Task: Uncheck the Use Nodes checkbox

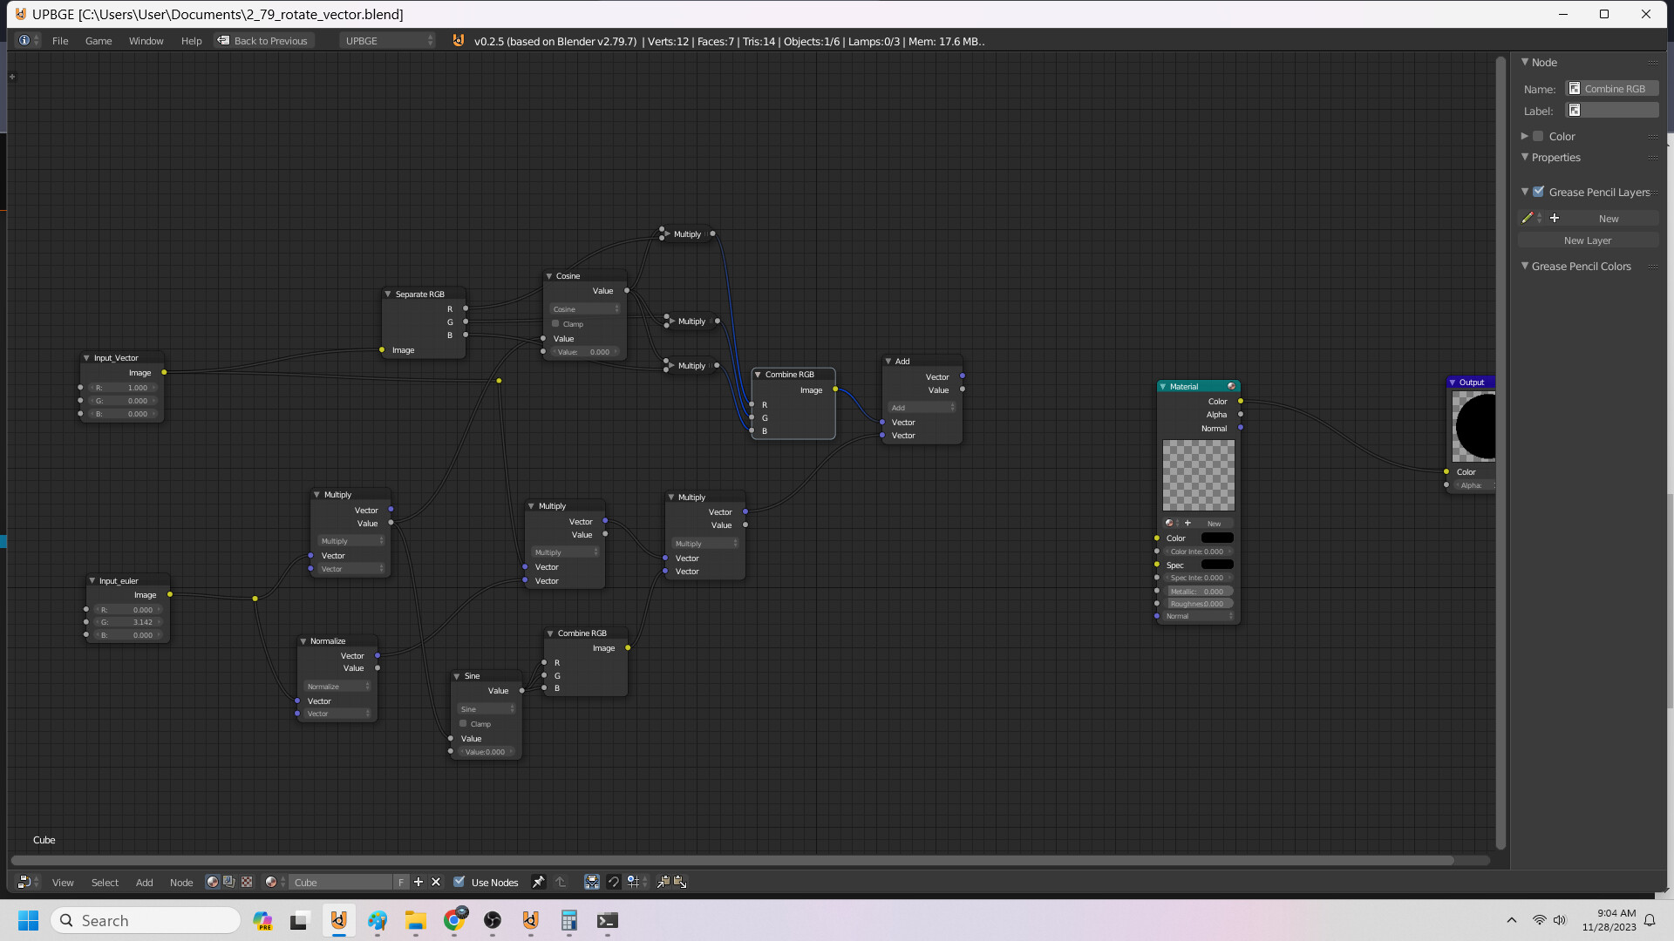Action: [x=459, y=882]
